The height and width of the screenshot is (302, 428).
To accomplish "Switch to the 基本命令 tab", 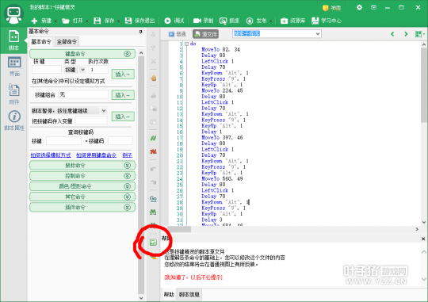I will tap(41, 41).
